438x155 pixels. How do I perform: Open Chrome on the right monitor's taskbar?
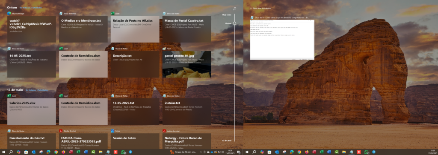click(299, 152)
